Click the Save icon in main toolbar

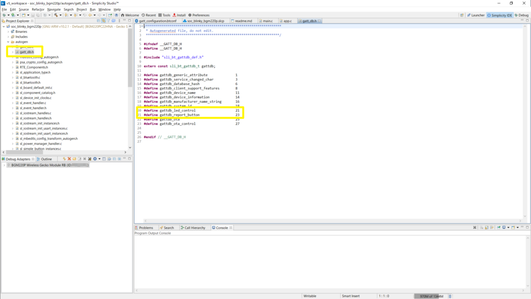[x=32, y=15]
